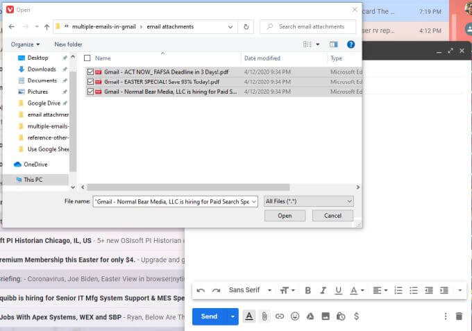Screen dimensions: 472x331
Task: Open the view options dropdown arrow
Action: click(x=318, y=44)
